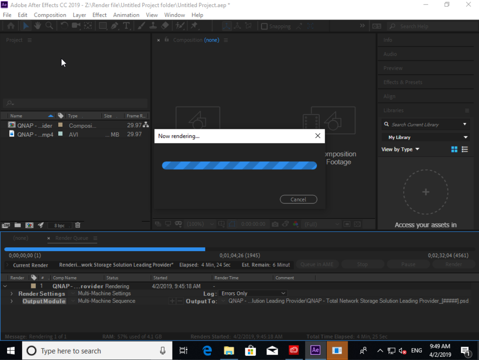The image size is (479, 360).
Task: Choose the Type text tool
Action: tap(126, 26)
